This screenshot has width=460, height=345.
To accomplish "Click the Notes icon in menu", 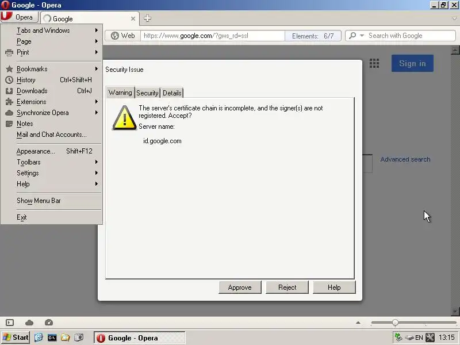I will (9, 124).
